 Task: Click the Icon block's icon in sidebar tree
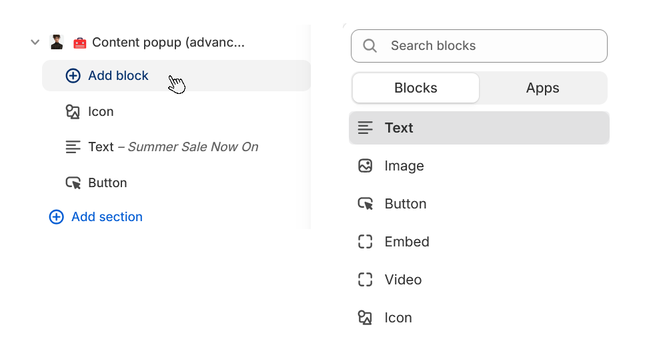click(x=73, y=112)
